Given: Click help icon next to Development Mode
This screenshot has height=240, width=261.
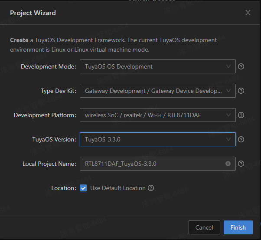Looking at the screenshot, I should coord(241,66).
